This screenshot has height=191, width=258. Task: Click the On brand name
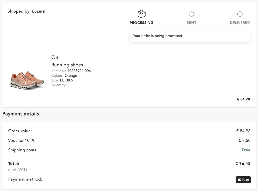tap(55, 57)
